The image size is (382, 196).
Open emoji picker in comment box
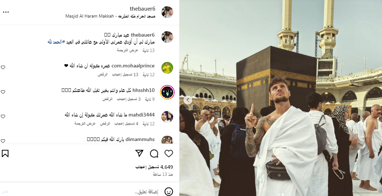tap(169, 192)
